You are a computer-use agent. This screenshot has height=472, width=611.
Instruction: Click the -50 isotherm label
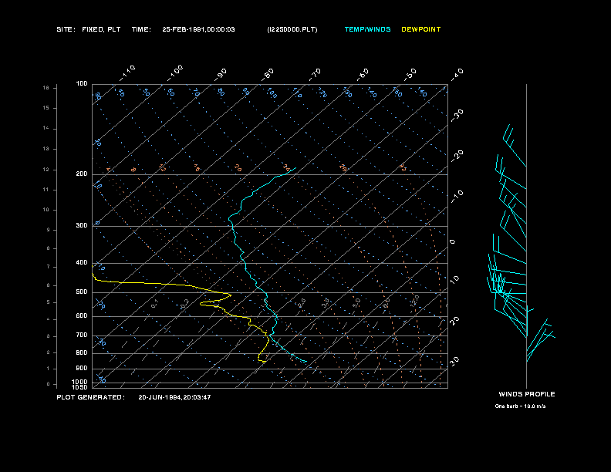coord(410,74)
